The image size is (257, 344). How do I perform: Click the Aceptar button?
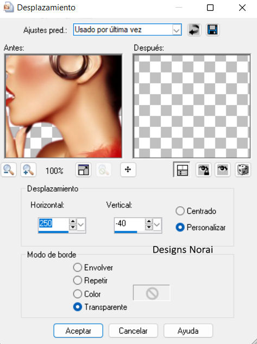point(78,330)
